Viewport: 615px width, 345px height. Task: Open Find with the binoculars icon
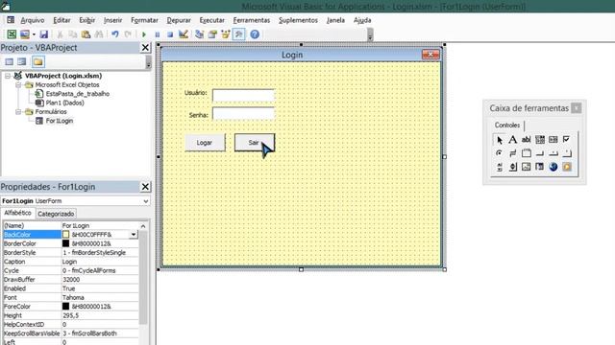[x=99, y=34]
